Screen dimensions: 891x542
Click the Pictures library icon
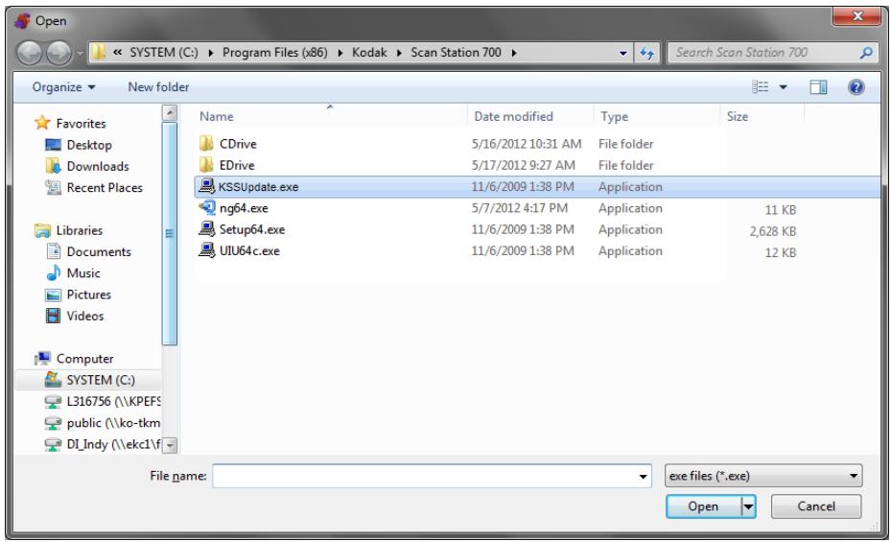click(53, 295)
